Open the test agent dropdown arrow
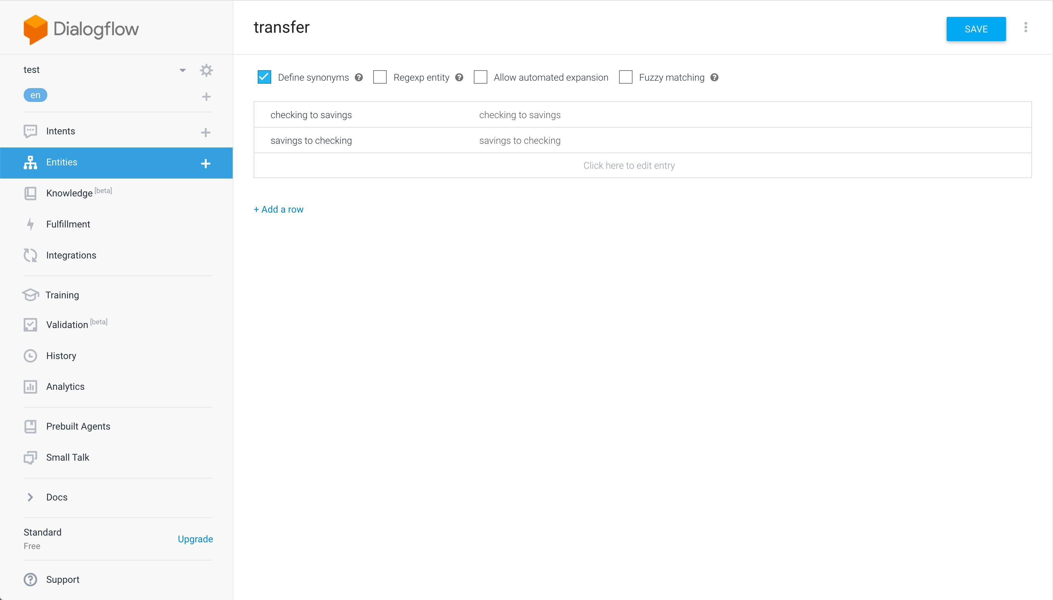This screenshot has width=1053, height=600. click(182, 70)
